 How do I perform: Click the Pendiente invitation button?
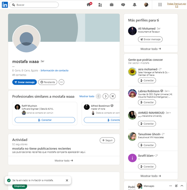(48, 82)
